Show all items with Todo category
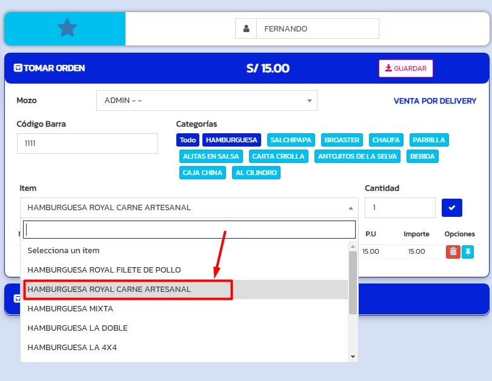 [188, 140]
